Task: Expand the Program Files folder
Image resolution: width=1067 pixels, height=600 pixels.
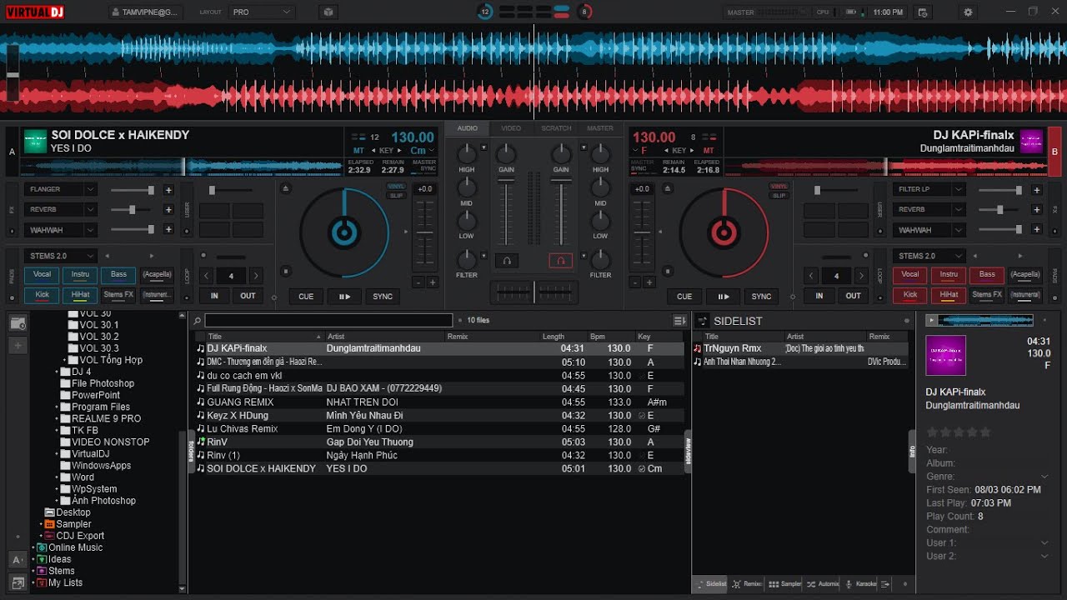Action: [57, 407]
